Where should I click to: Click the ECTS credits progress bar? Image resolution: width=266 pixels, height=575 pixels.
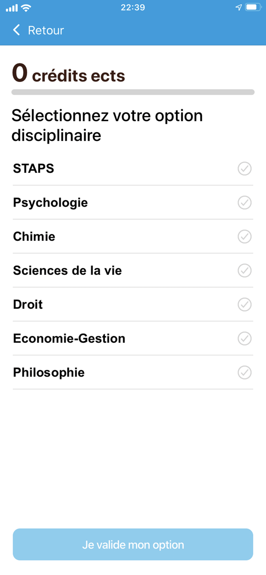coord(133,92)
